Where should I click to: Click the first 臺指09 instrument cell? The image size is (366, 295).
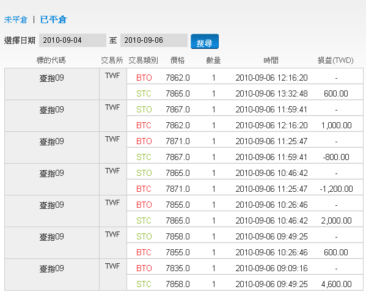[52, 84]
